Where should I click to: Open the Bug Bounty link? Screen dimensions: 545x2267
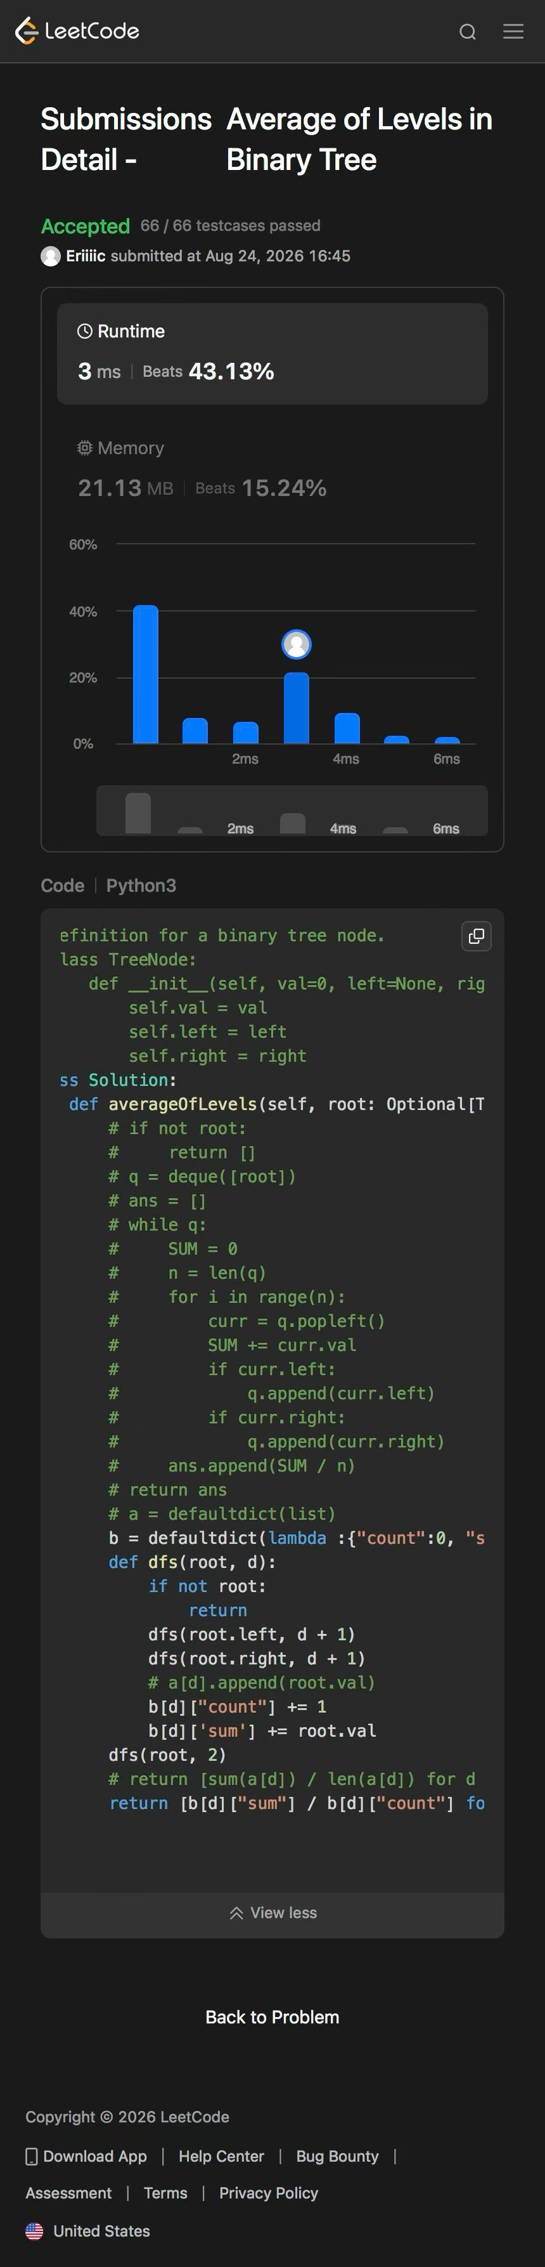[x=338, y=2156]
